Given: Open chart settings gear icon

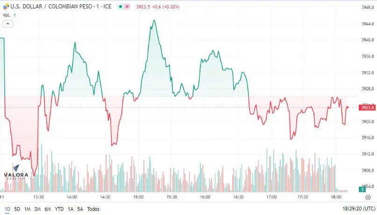Looking at the screenshot, I should tap(368, 197).
